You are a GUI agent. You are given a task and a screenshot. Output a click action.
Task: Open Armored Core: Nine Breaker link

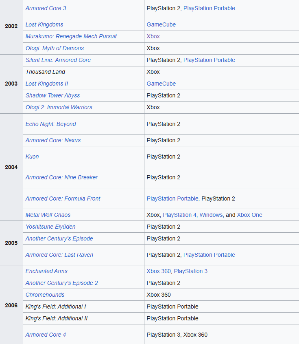click(61, 177)
